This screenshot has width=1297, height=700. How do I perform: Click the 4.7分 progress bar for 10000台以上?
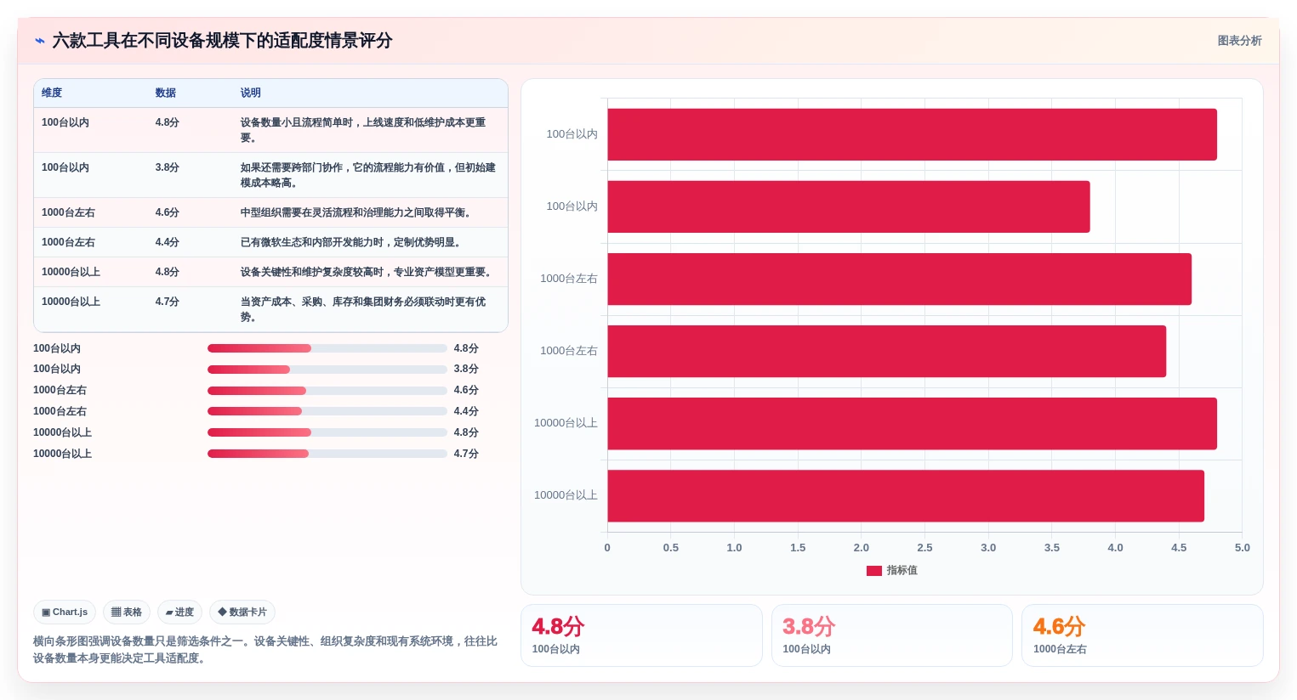tap(327, 454)
